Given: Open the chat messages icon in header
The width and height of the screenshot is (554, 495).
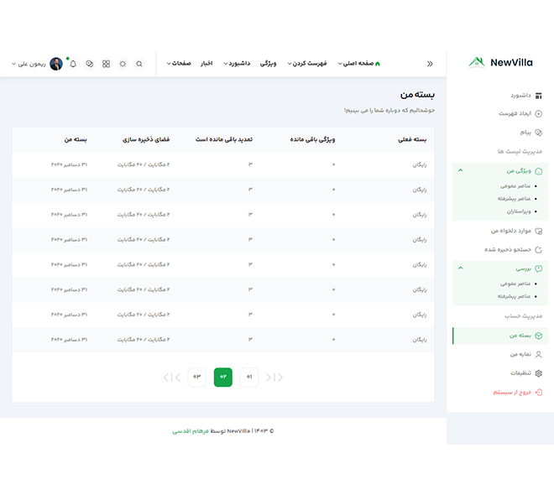Looking at the screenshot, I should (x=89, y=64).
